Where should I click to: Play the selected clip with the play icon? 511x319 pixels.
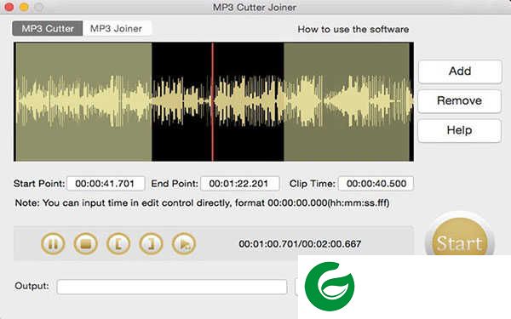pos(184,243)
